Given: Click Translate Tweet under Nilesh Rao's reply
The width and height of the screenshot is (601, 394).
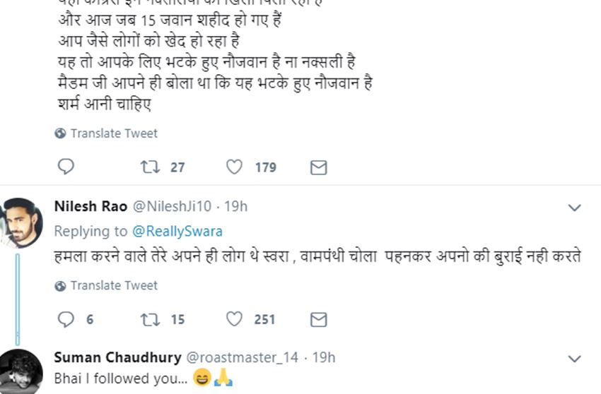Looking at the screenshot, I should click(113, 286).
